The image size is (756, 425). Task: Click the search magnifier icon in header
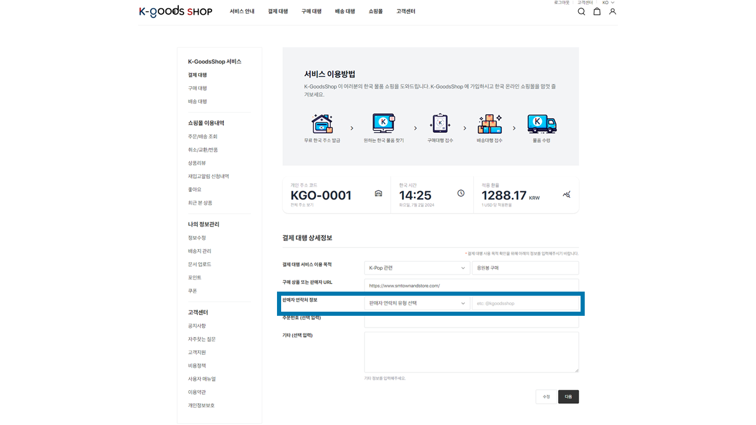tap(581, 11)
